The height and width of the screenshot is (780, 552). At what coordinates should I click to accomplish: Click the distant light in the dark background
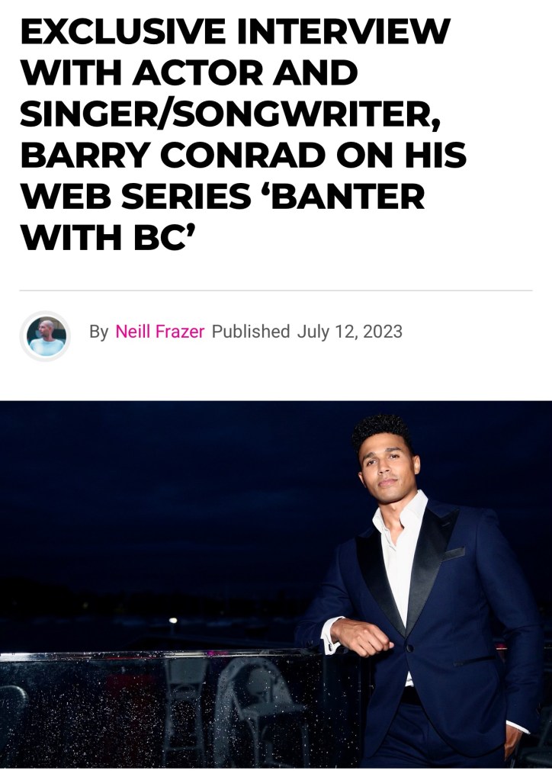(x=173, y=621)
